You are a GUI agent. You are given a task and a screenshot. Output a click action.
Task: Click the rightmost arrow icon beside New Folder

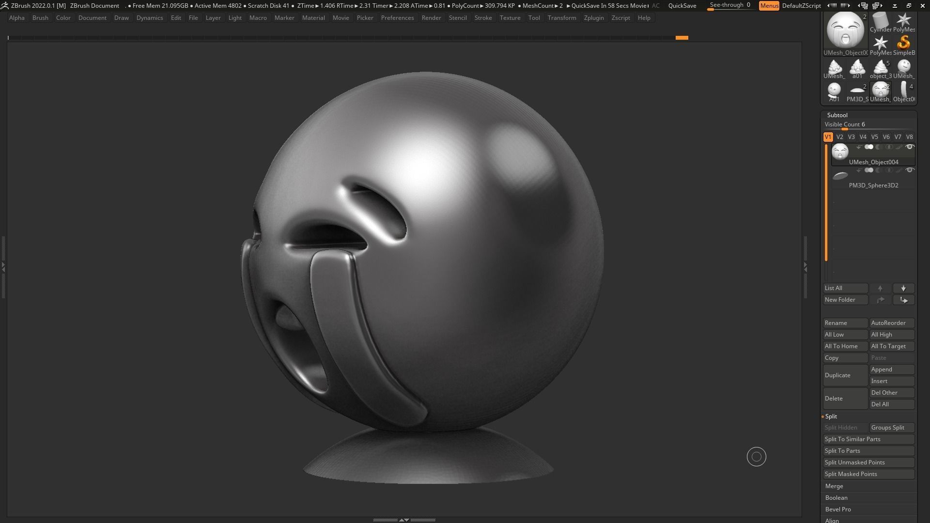point(903,300)
